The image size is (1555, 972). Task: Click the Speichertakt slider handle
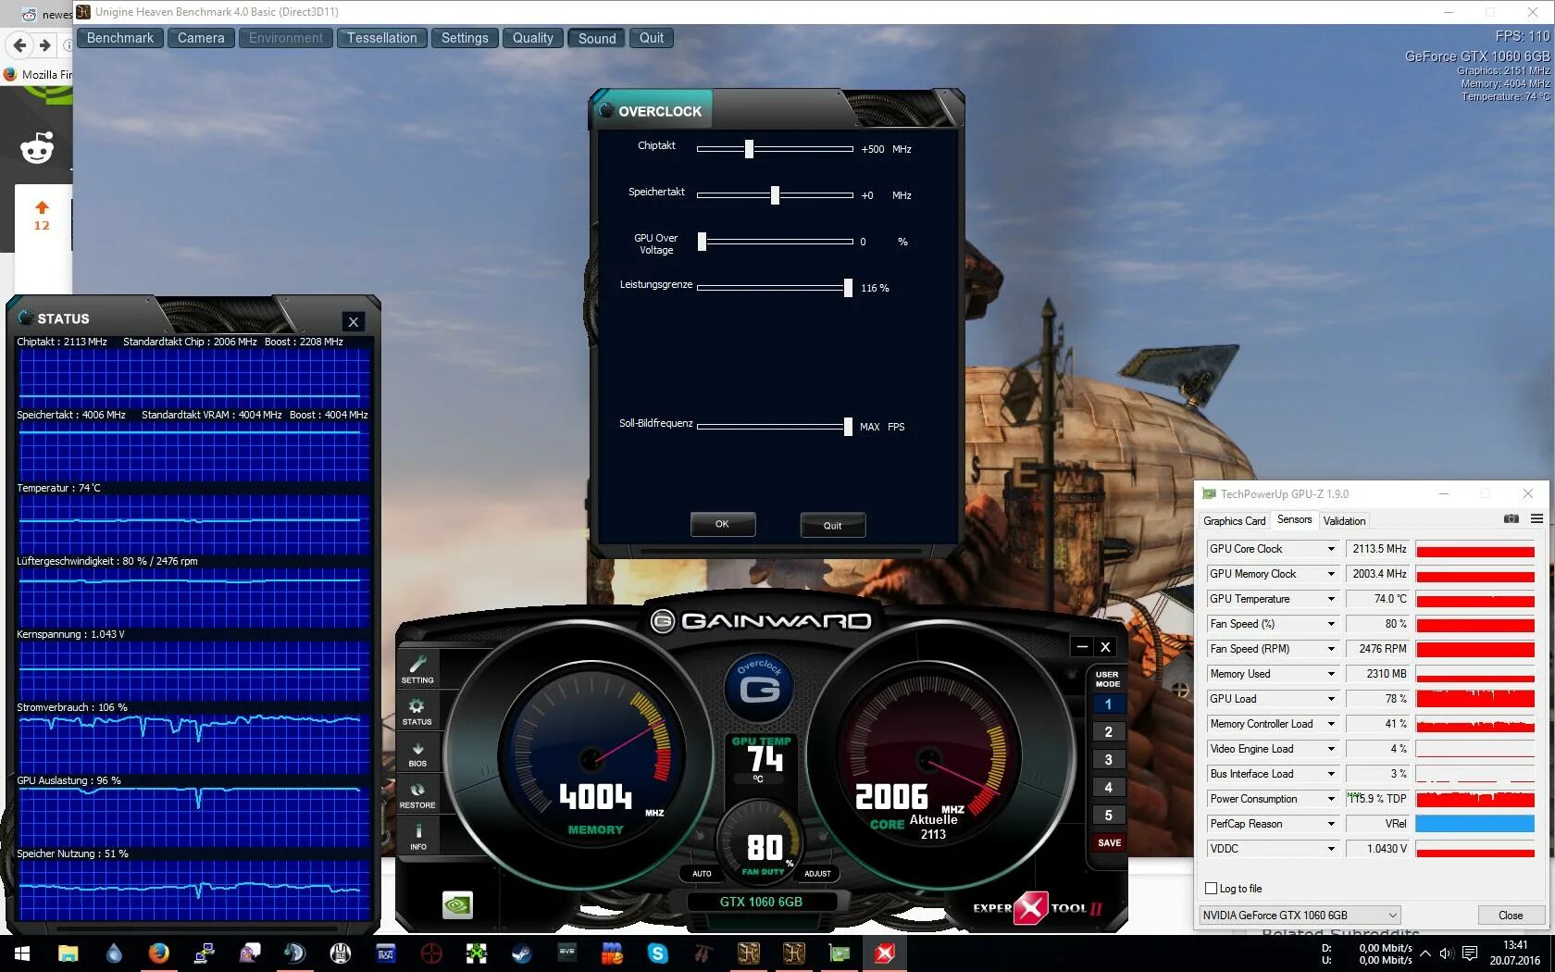pos(775,195)
